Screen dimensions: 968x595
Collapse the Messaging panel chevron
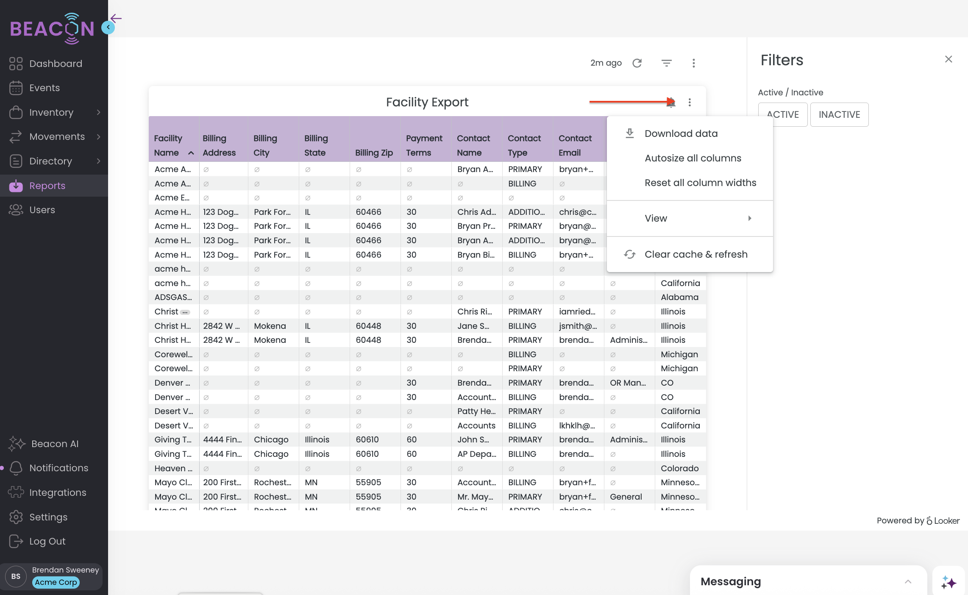click(907, 581)
